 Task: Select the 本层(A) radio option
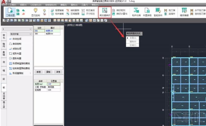pyautogui.click(x=133, y=38)
